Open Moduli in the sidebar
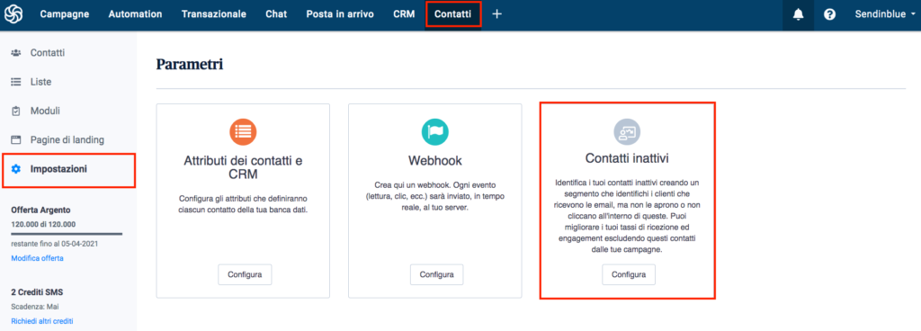This screenshot has height=331, width=921. click(45, 111)
